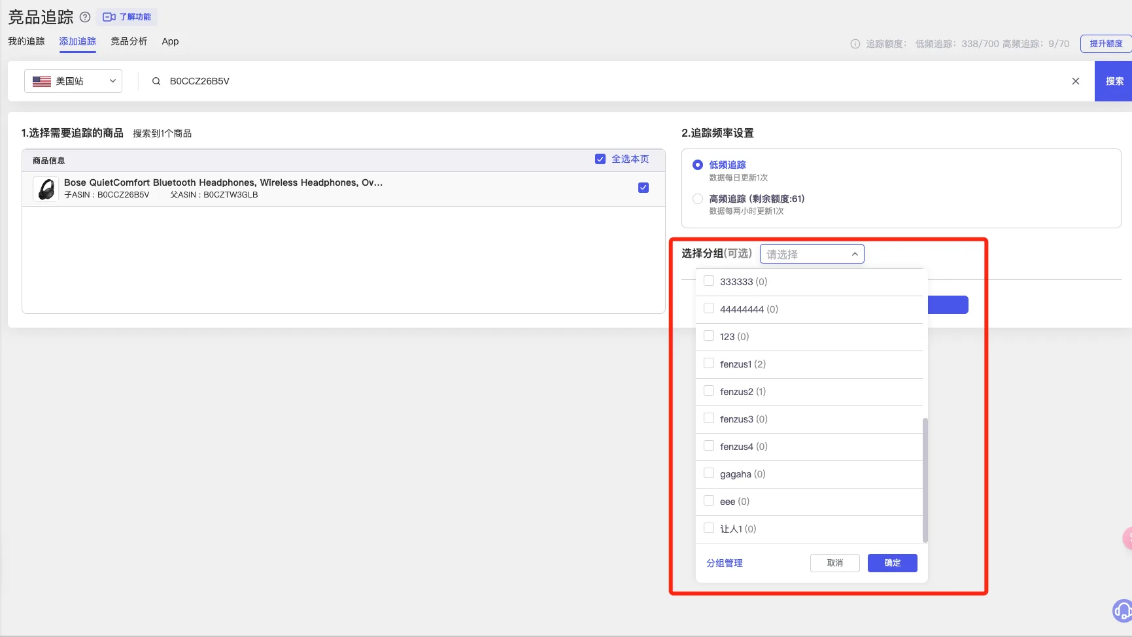Screen dimensions: 1132x637
Task: Click the Bose QuietComfort Bluetooth Headphones title
Action: [x=223, y=182]
